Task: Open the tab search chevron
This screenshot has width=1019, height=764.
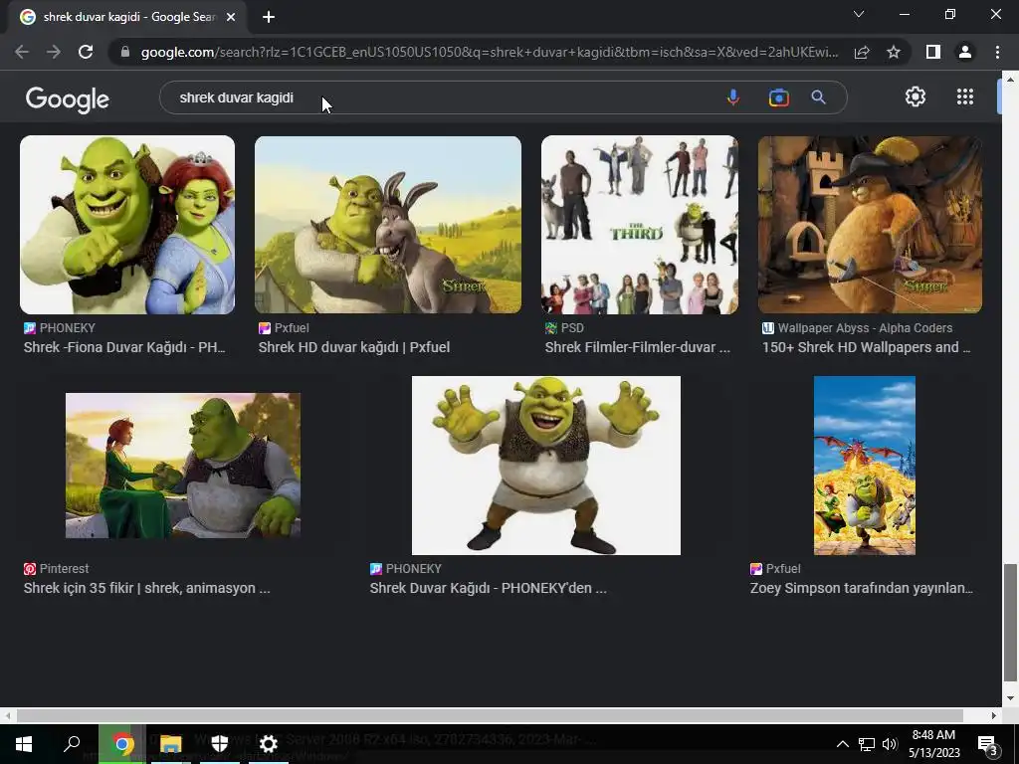Action: (859, 14)
